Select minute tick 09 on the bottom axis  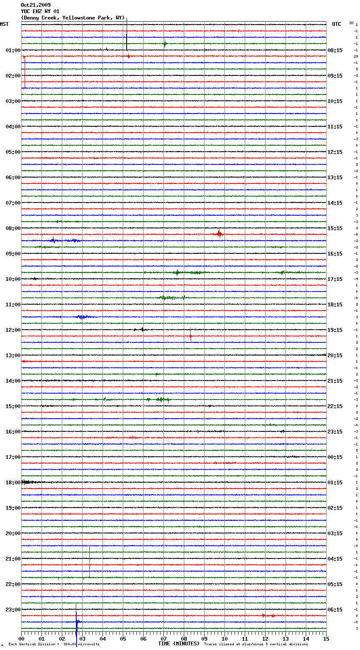point(204,639)
